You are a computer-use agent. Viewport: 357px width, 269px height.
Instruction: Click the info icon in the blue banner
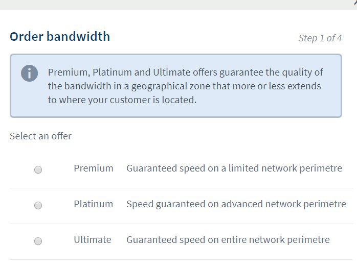29,73
